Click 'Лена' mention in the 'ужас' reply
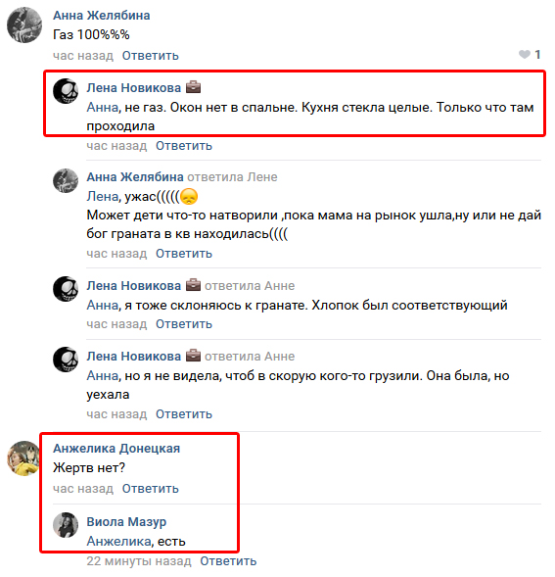 coord(102,197)
